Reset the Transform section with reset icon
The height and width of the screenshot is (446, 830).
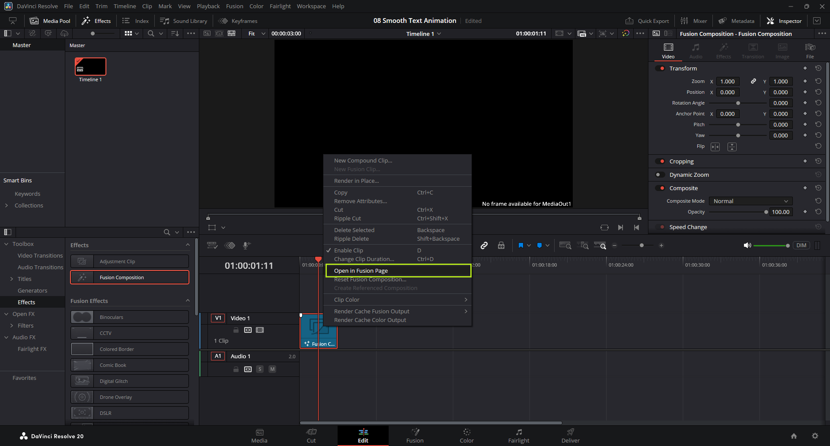coord(818,68)
